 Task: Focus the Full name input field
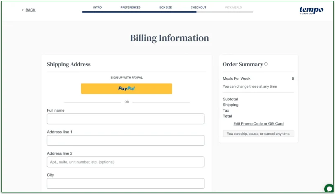tap(126, 119)
